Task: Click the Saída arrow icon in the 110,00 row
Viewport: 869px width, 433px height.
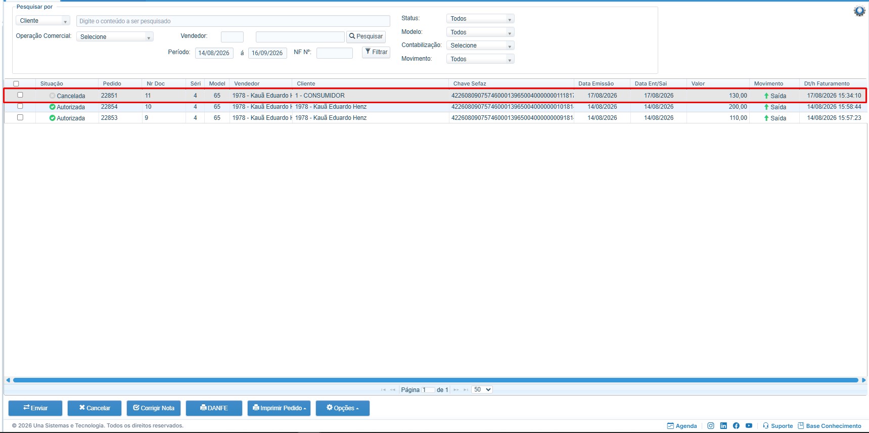Action: [x=766, y=118]
